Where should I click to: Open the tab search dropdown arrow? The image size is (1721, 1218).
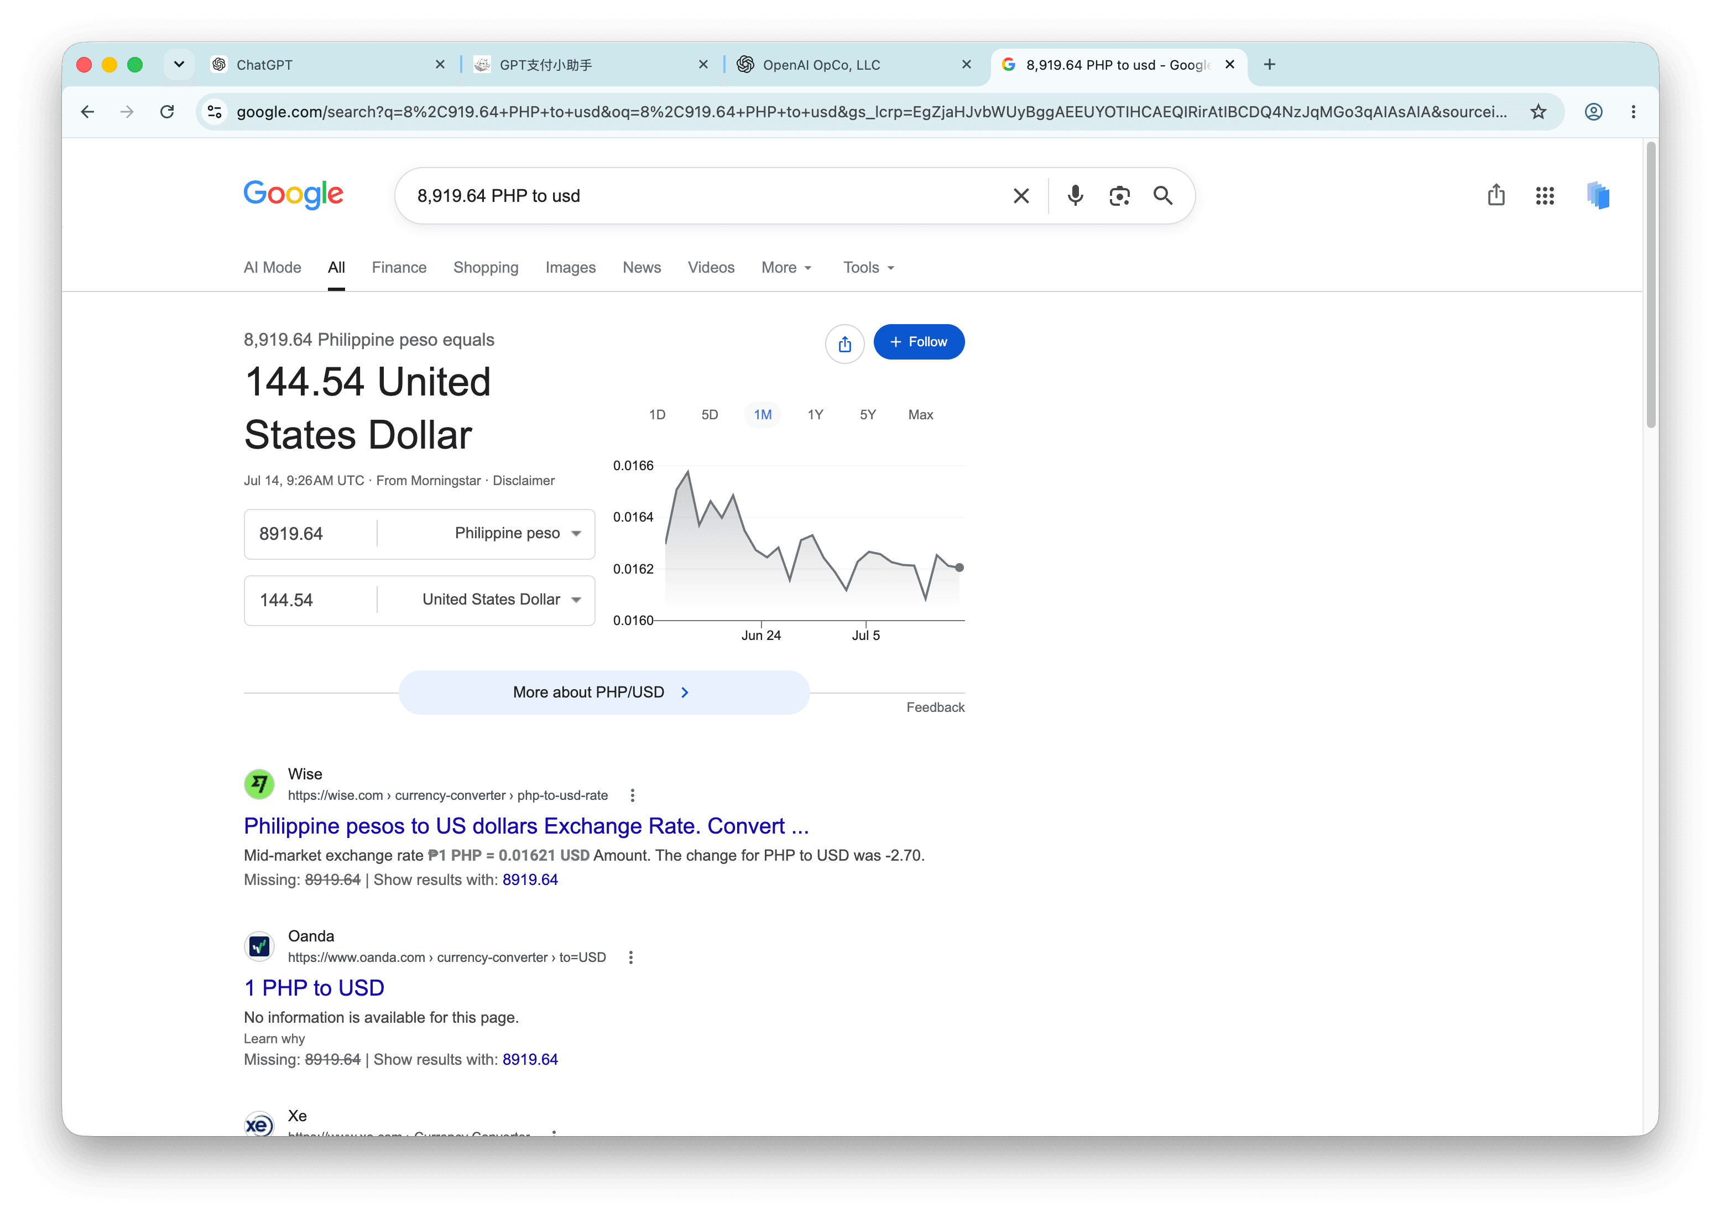coord(179,65)
